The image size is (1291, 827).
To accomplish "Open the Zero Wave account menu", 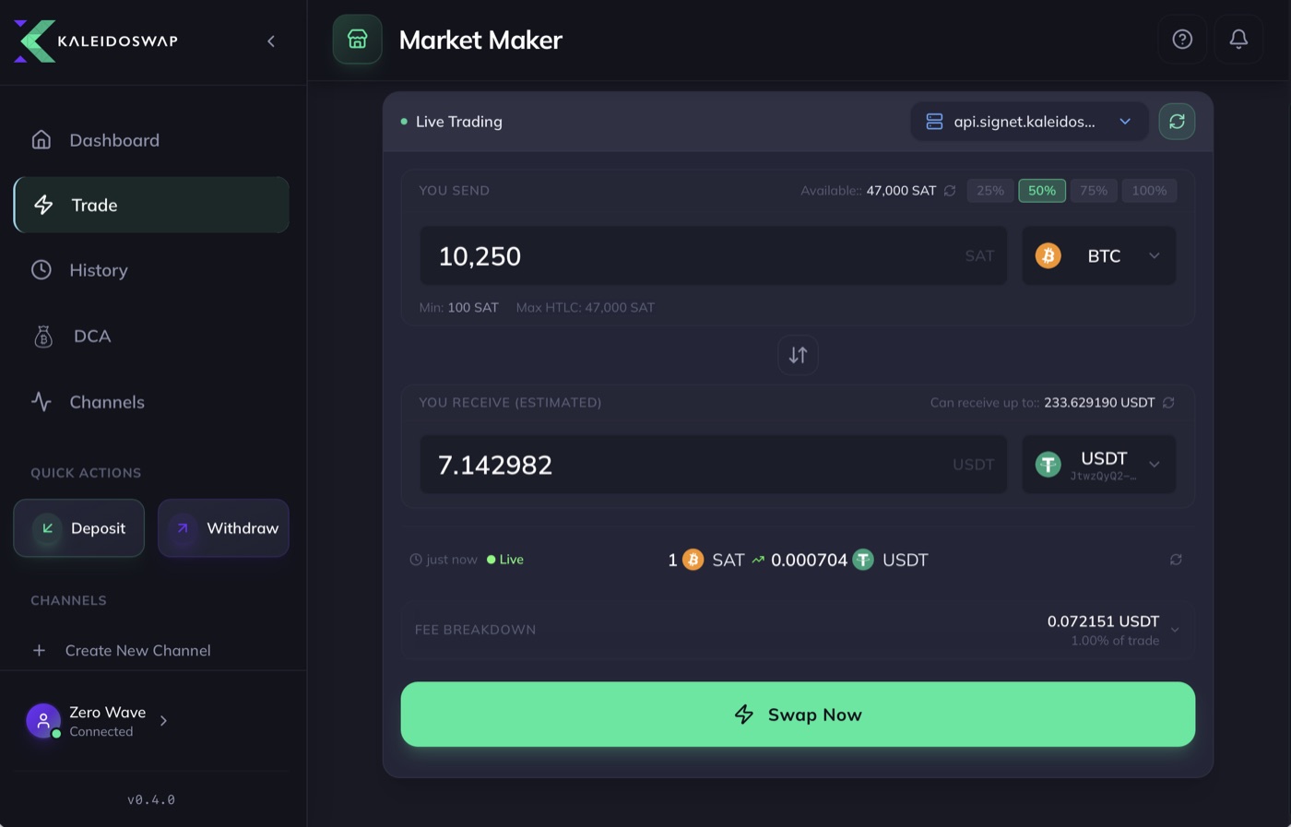I will click(97, 721).
